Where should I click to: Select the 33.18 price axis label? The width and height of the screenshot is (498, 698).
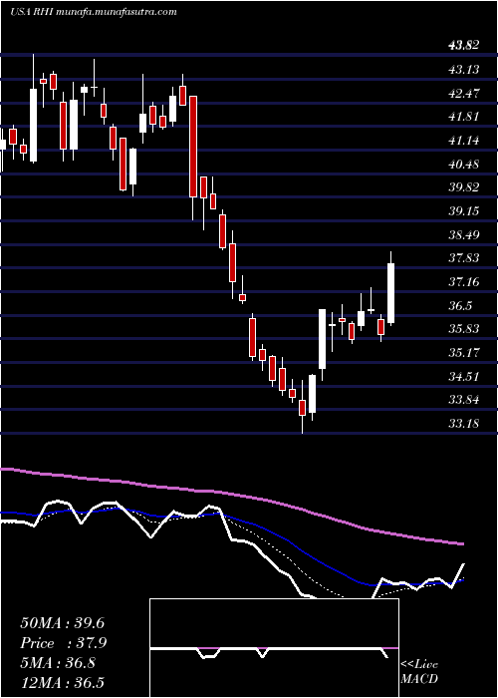click(464, 424)
